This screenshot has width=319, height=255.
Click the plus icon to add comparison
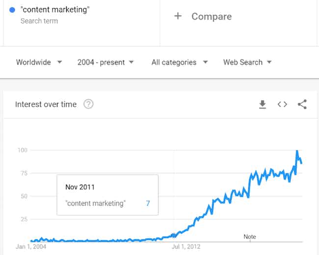(x=178, y=16)
